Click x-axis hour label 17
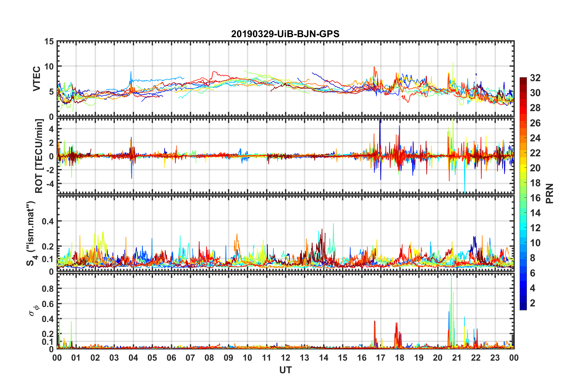This screenshot has height=387, width=571. 381,358
